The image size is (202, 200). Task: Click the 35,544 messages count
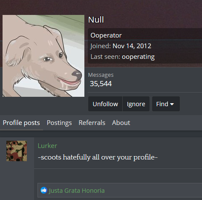101,84
